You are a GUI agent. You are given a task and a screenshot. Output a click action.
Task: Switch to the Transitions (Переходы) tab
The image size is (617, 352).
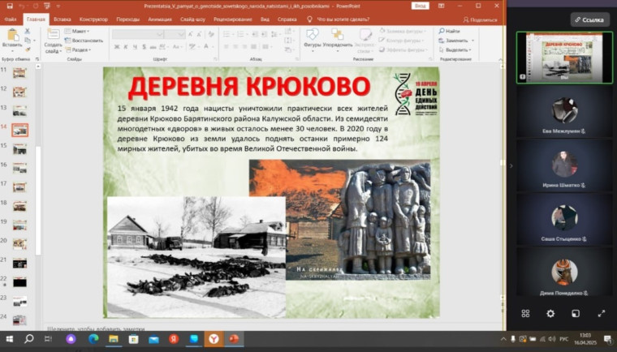point(128,19)
